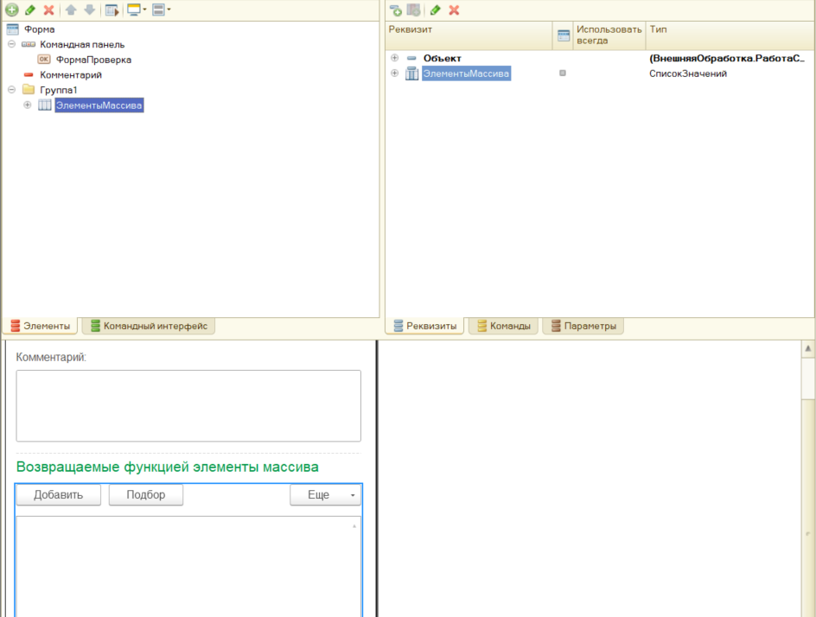Expand ЭлементыМассива node in the elements tree
Image resolution: width=816 pixels, height=617 pixels.
coord(28,105)
